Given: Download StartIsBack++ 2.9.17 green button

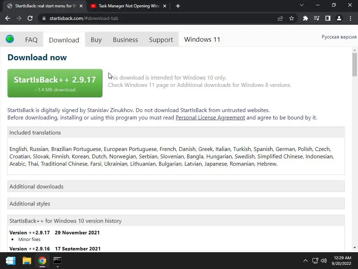Looking at the screenshot, I should [55, 83].
